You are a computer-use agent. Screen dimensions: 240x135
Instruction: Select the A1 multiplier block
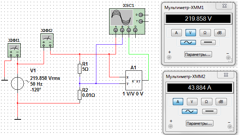(x=134, y=80)
